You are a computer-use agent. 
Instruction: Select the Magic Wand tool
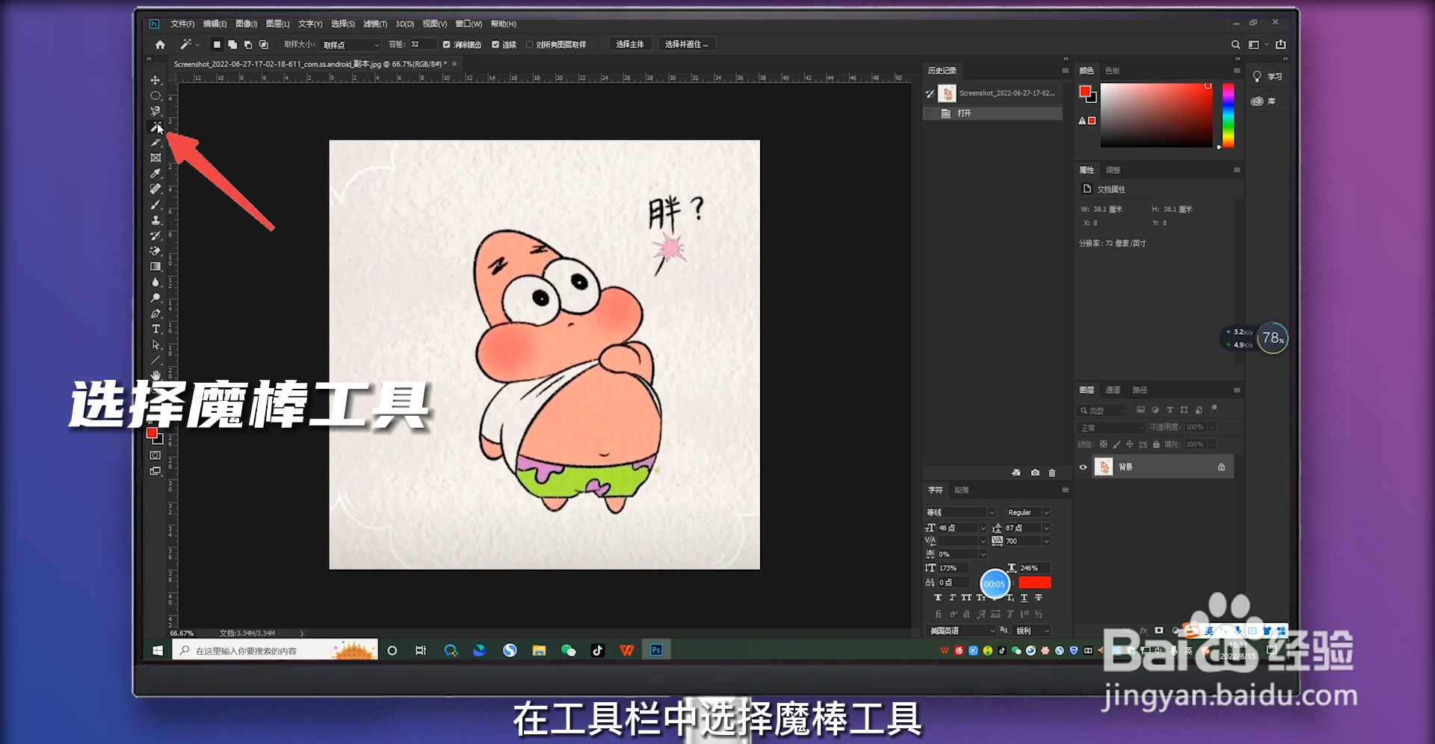pyautogui.click(x=155, y=127)
